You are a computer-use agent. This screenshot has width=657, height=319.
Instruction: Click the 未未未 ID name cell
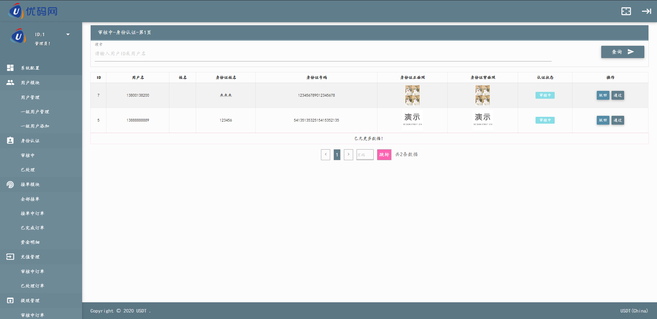226,95
